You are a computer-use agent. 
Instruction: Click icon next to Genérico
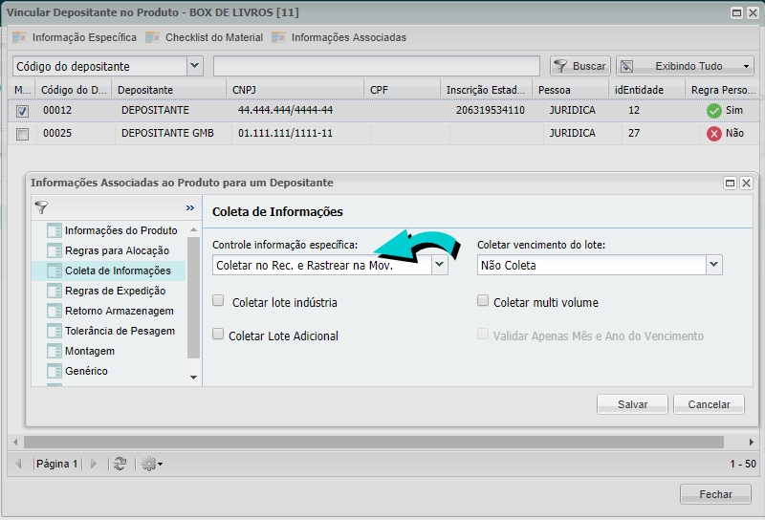[x=55, y=371]
